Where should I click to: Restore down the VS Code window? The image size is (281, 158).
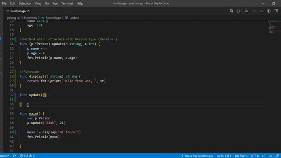pos(274,4)
